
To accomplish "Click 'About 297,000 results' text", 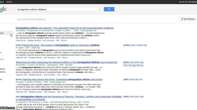I will tap(31, 19).
